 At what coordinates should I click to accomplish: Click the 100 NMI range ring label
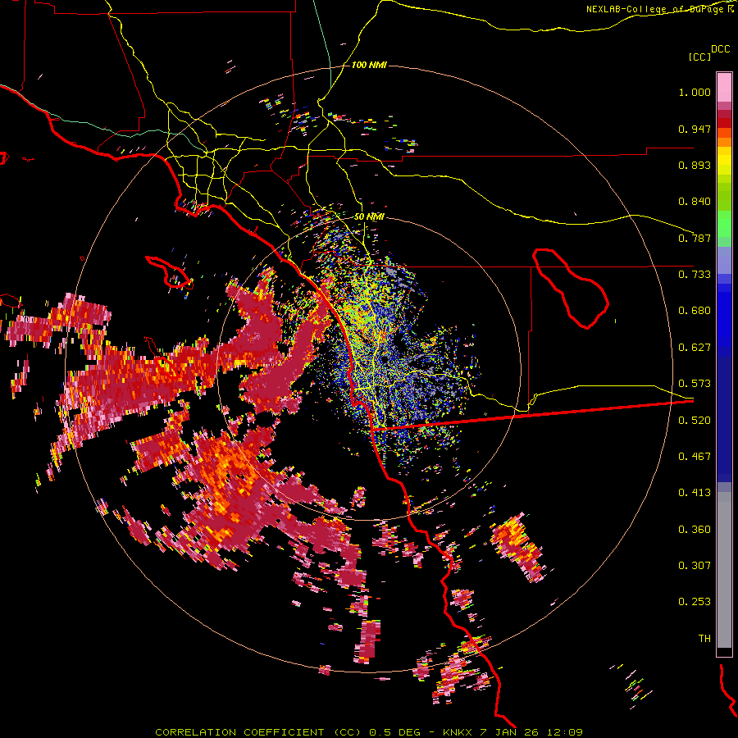pos(369,65)
